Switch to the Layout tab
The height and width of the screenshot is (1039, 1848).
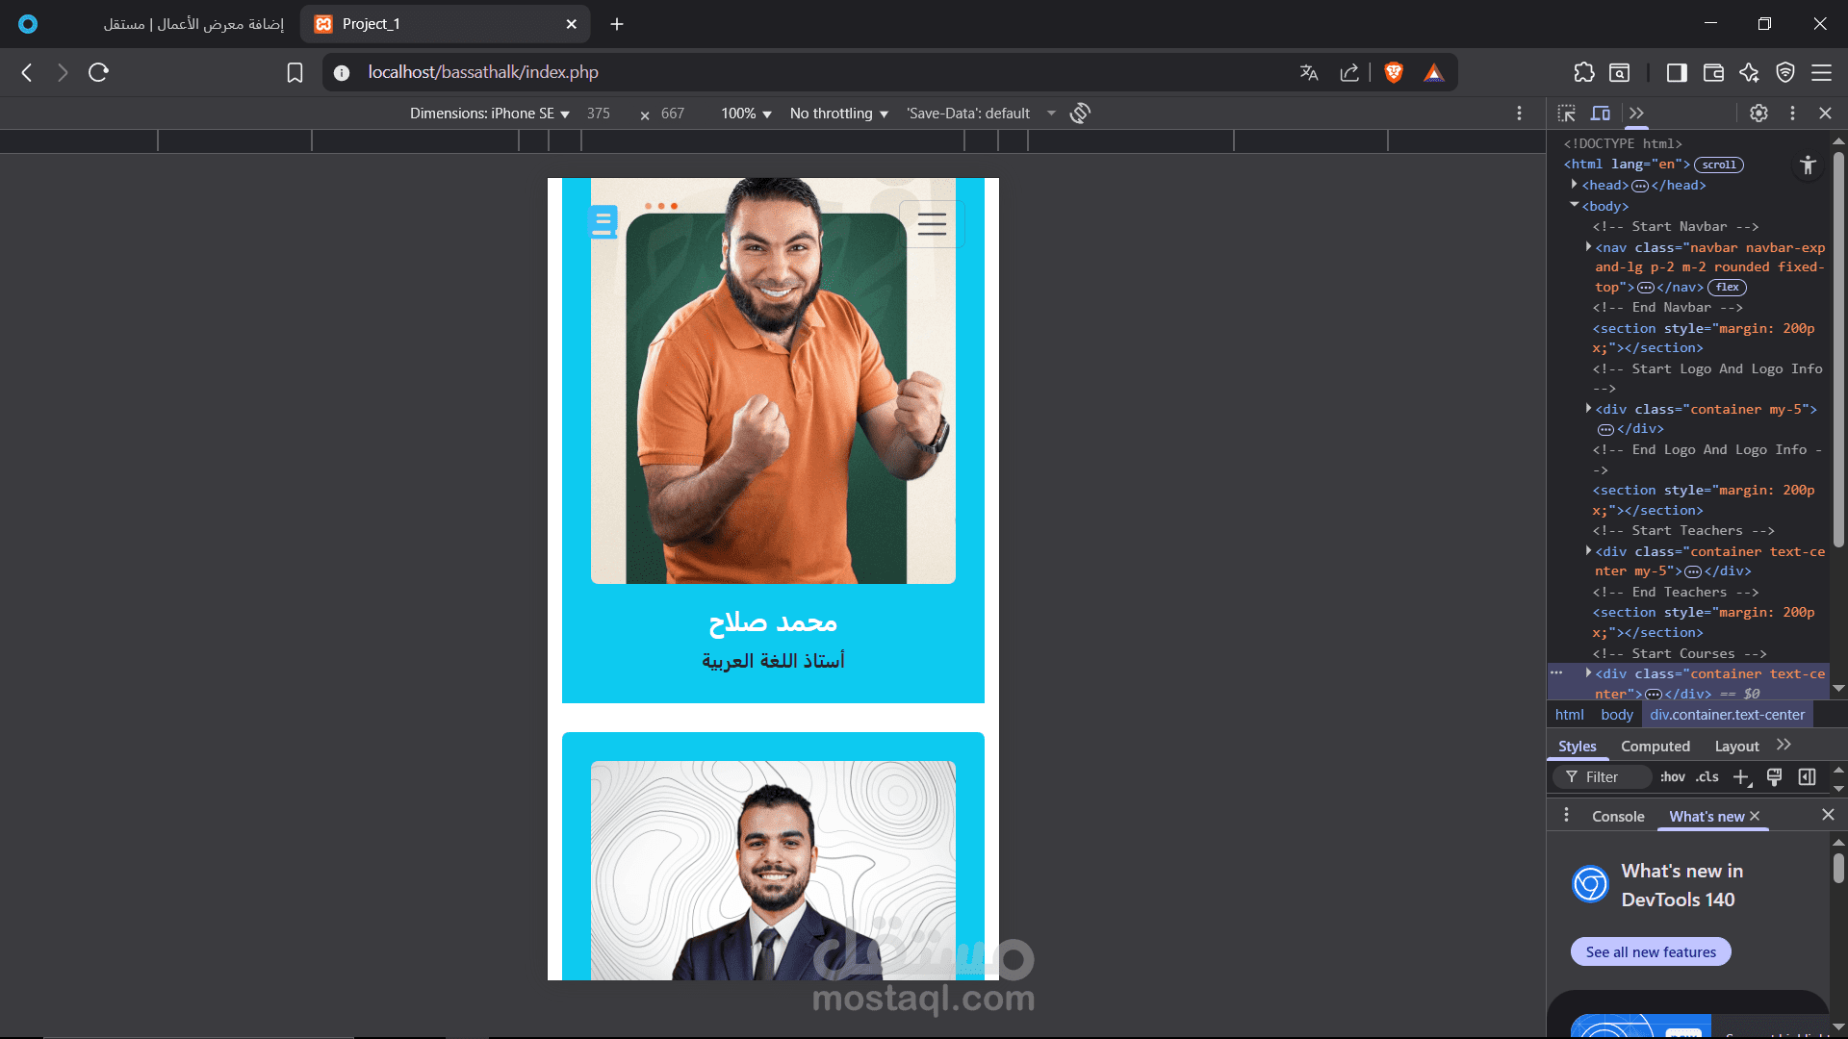click(x=1736, y=747)
